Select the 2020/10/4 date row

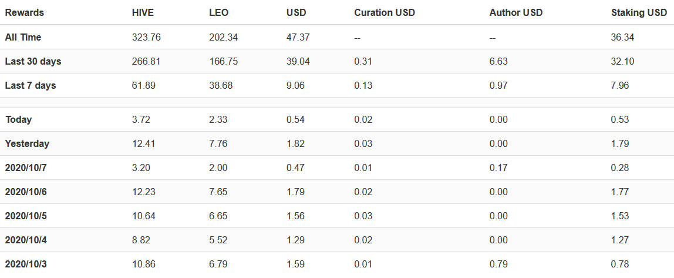pos(337,240)
